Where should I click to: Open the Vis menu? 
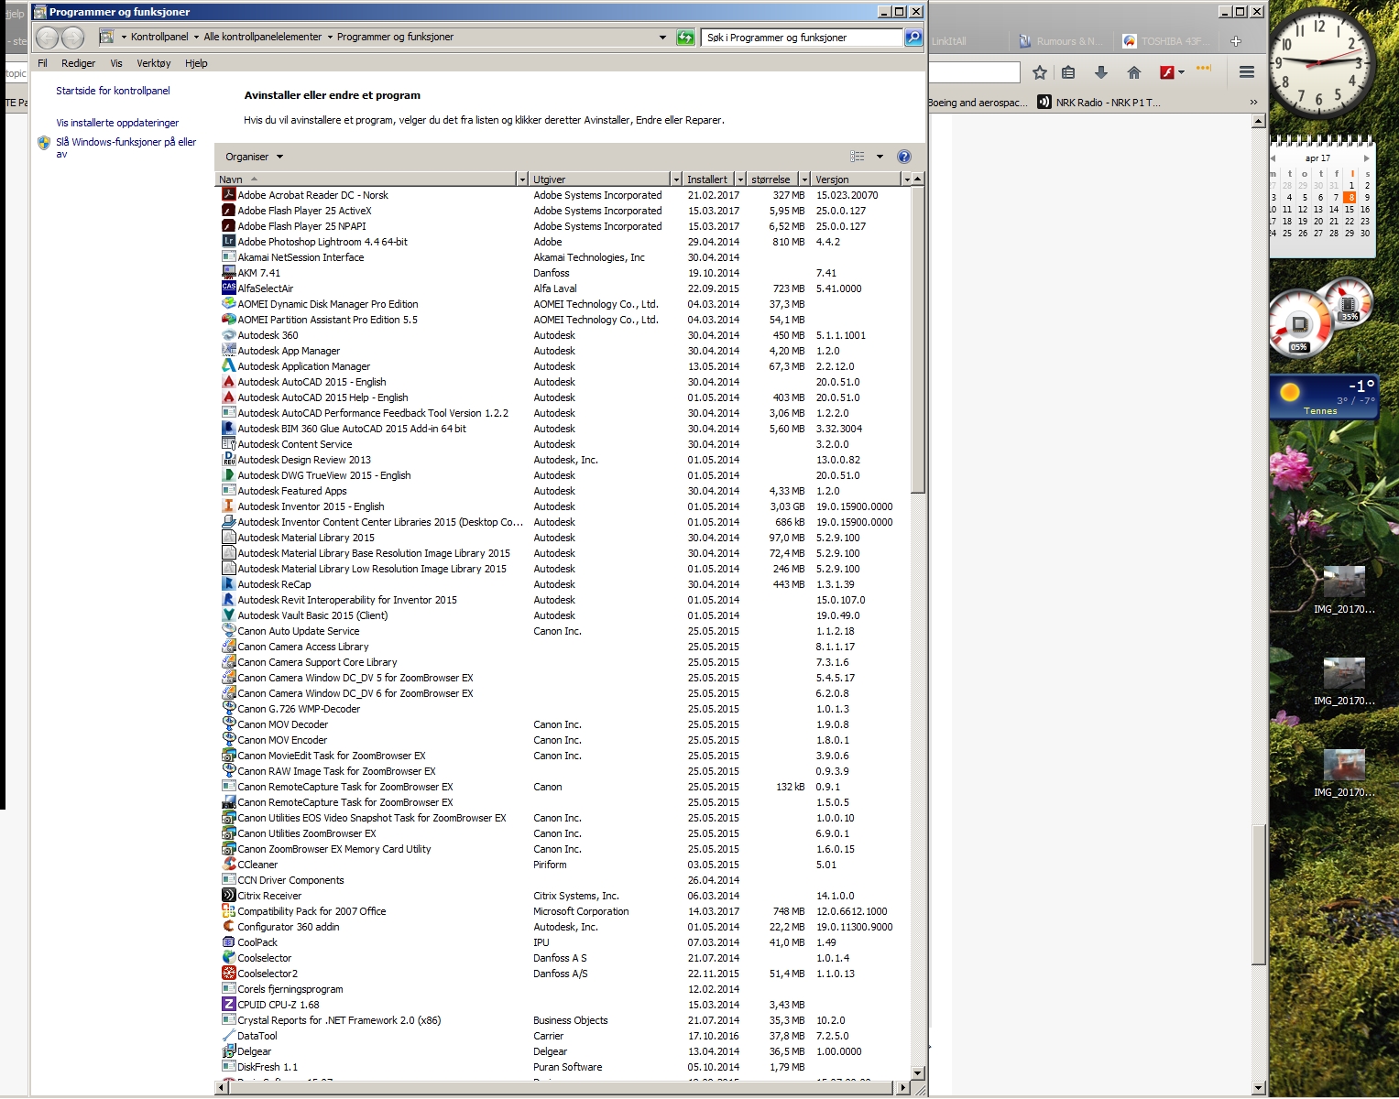(116, 63)
